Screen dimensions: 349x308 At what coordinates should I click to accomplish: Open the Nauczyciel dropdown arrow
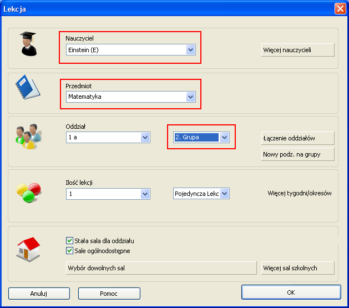coord(190,50)
